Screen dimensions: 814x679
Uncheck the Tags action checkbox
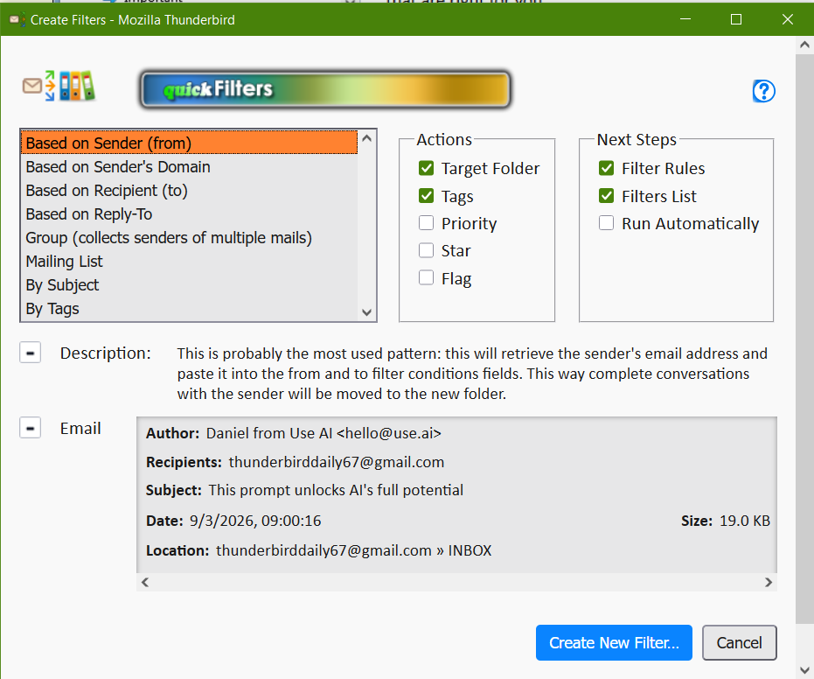tap(427, 196)
